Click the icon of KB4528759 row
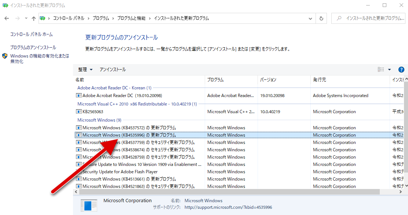Viewport: 408px width, 215px height. [x=79, y=157]
